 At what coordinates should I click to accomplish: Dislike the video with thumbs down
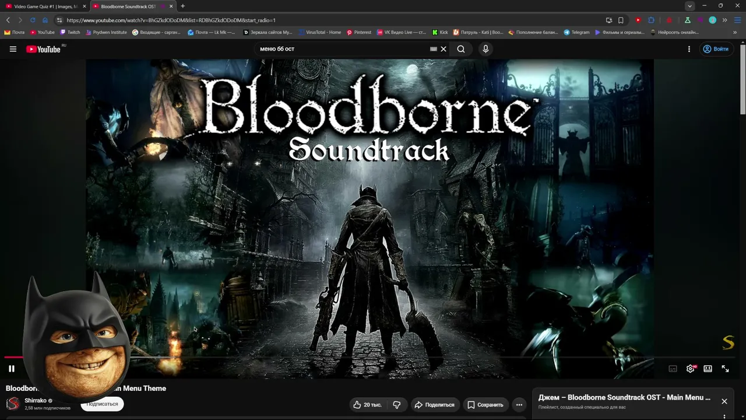[x=397, y=405]
